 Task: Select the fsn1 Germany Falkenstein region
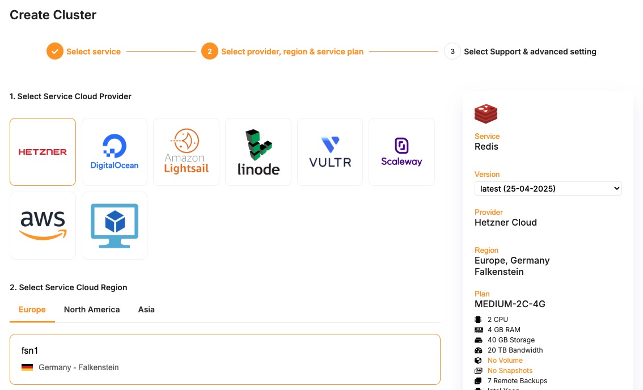(225, 359)
